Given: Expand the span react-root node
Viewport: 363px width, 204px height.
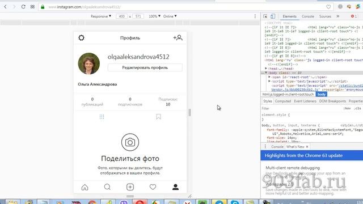Looking at the screenshot, I should coord(269,77).
